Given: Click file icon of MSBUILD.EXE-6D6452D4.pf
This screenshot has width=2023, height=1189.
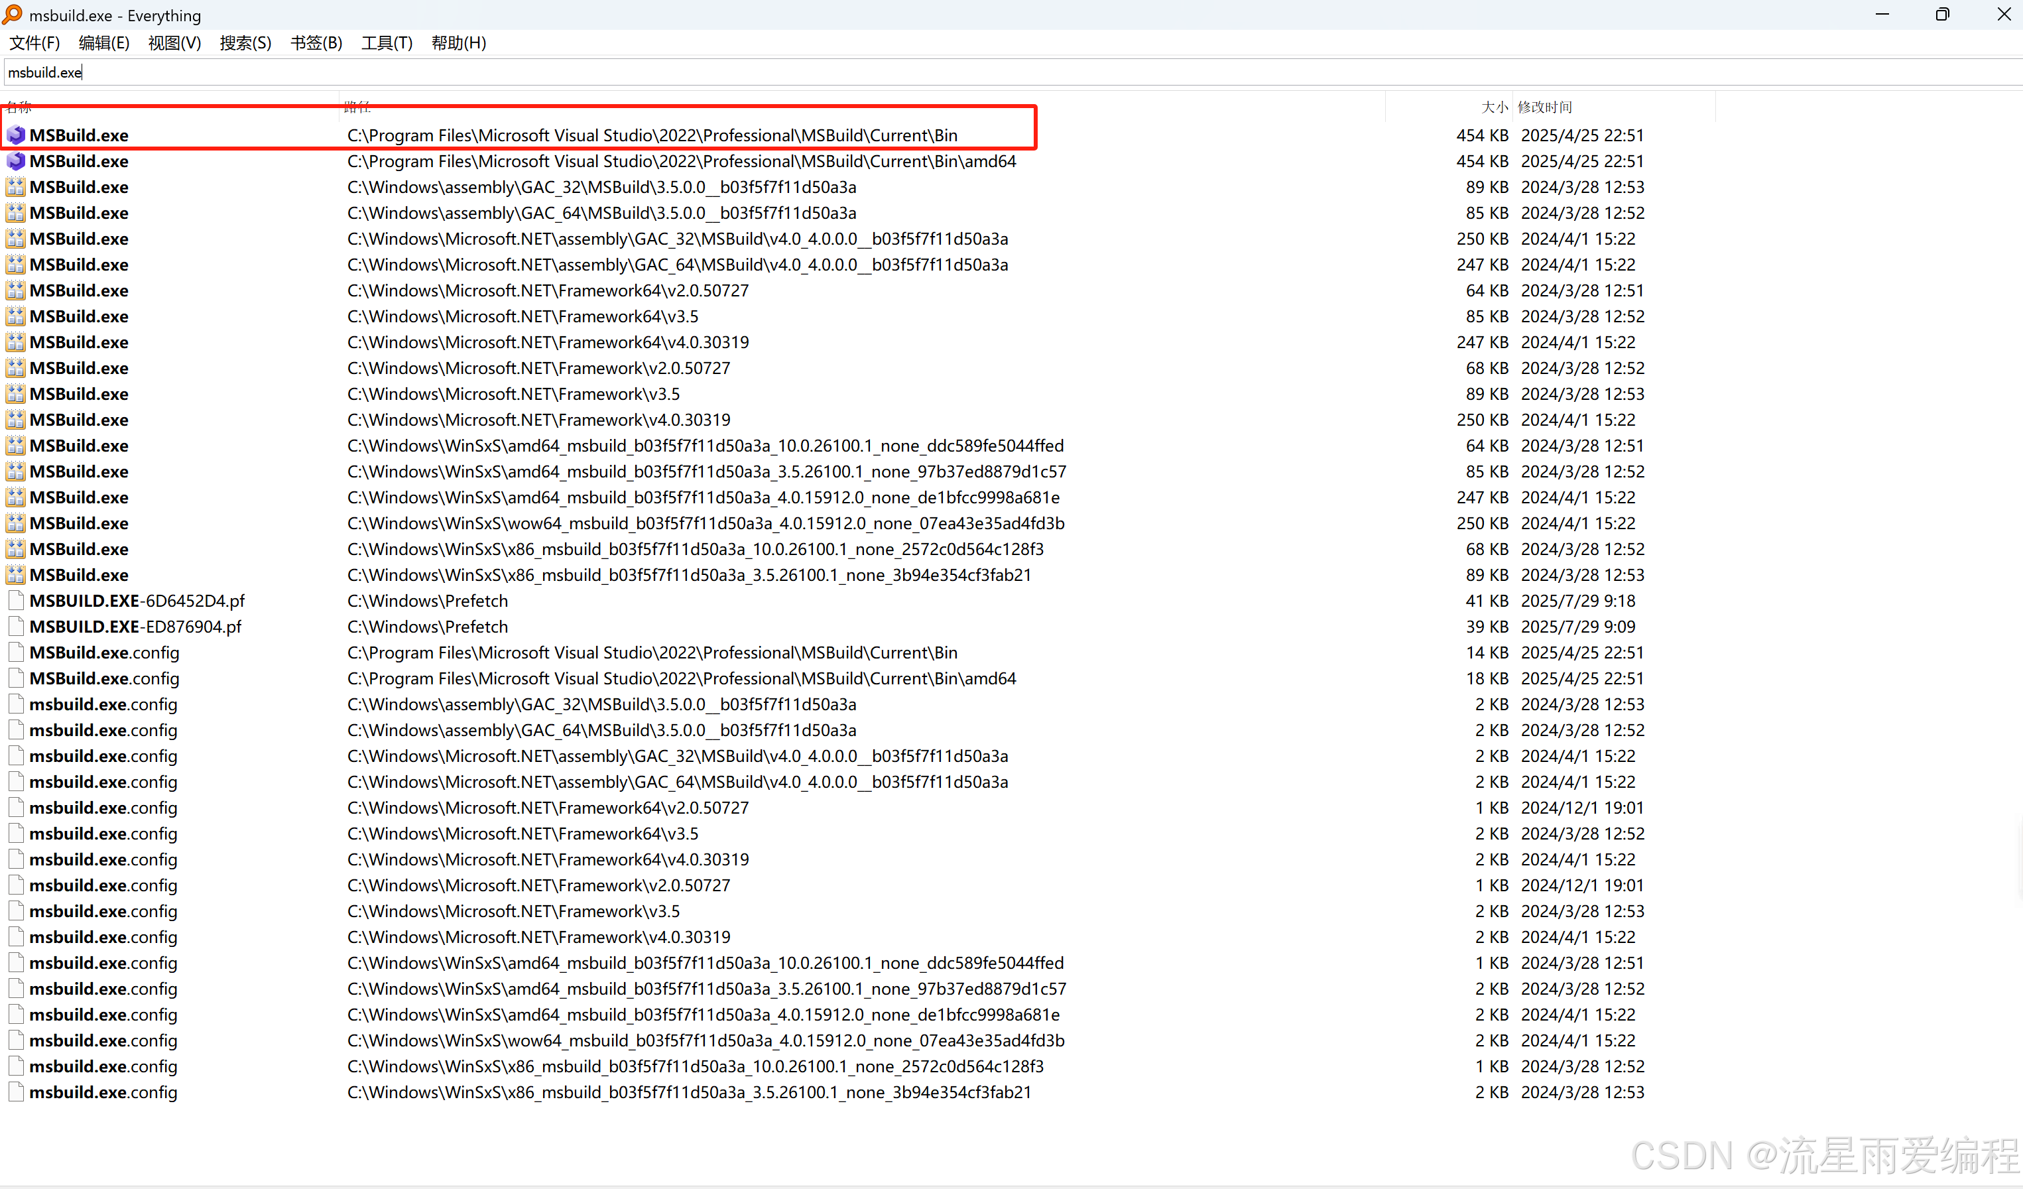Looking at the screenshot, I should click(16, 601).
